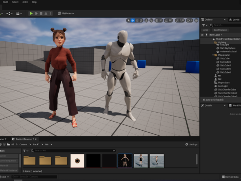Select the cream material thumbnail with ring
The image size is (241, 181).
(x=77, y=161)
